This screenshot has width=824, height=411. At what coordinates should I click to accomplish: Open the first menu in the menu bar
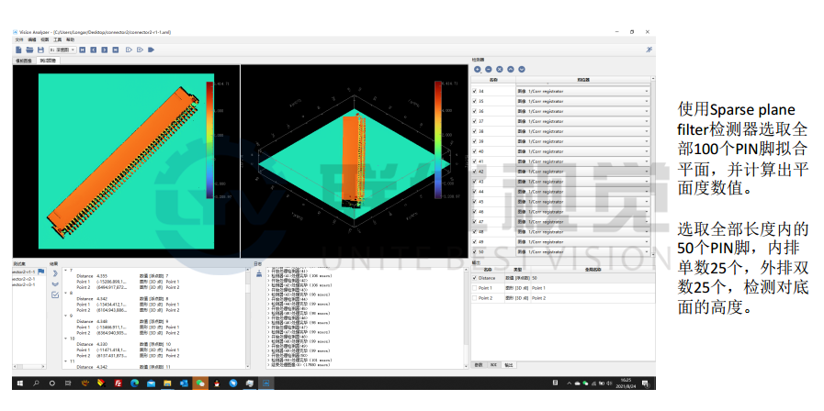(18, 40)
